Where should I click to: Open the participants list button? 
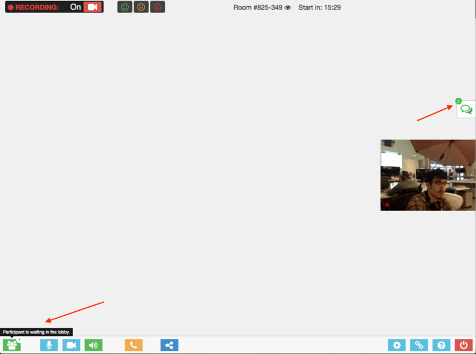click(12, 345)
